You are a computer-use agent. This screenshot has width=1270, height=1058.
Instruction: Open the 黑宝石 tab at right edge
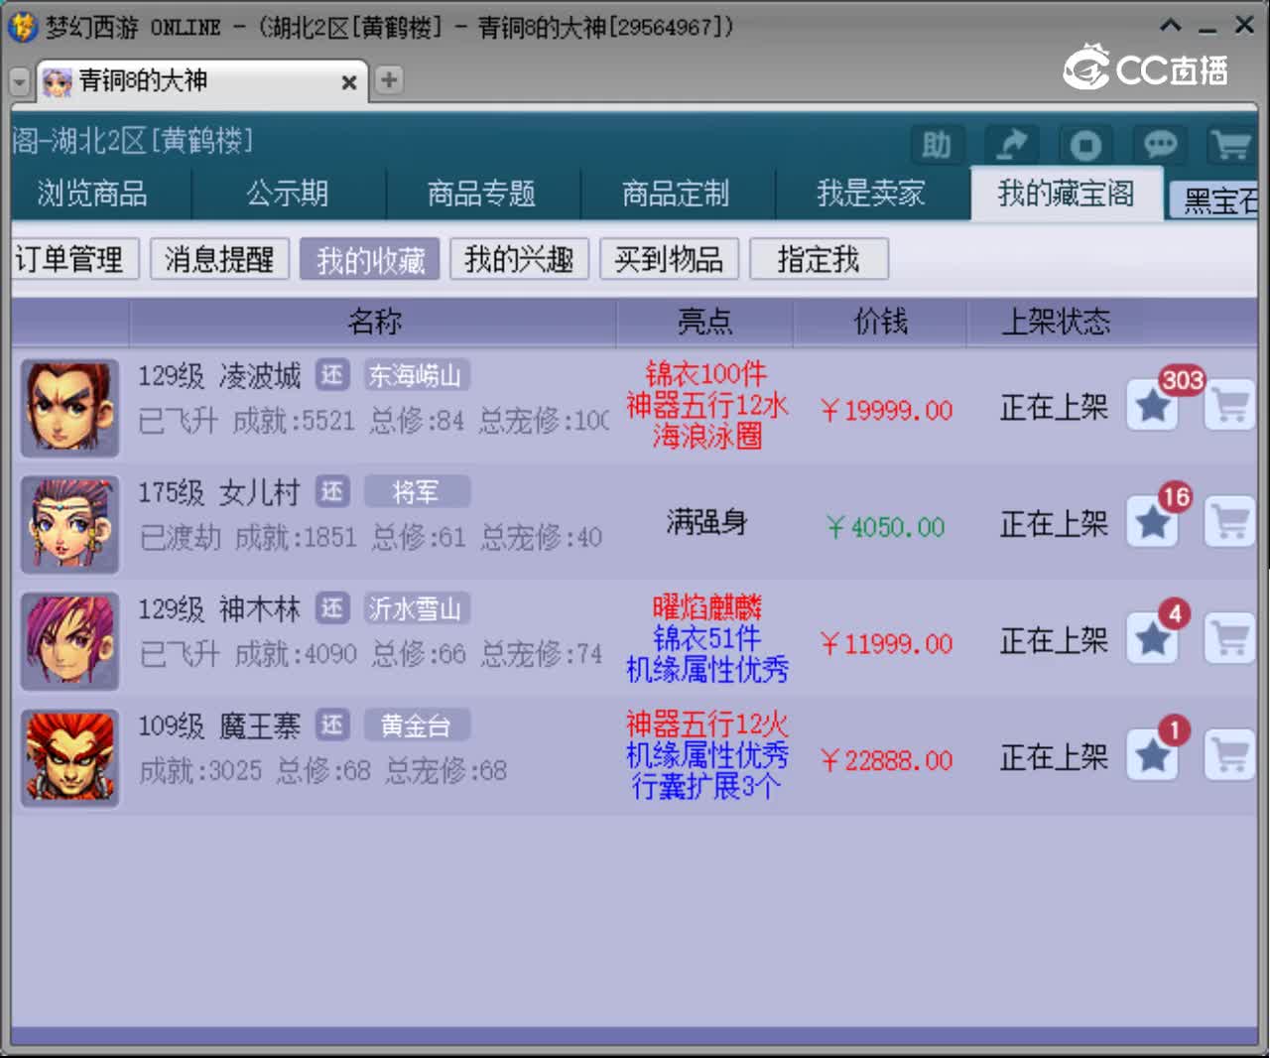tap(1215, 201)
